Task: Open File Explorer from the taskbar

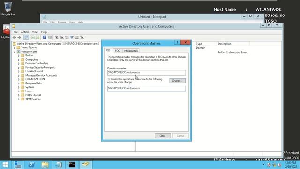Action: pyautogui.click(x=45, y=165)
